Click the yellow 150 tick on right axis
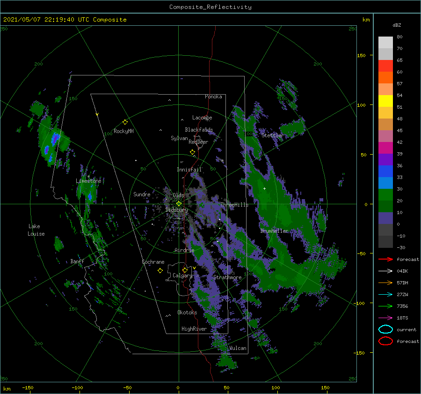 pos(361,55)
